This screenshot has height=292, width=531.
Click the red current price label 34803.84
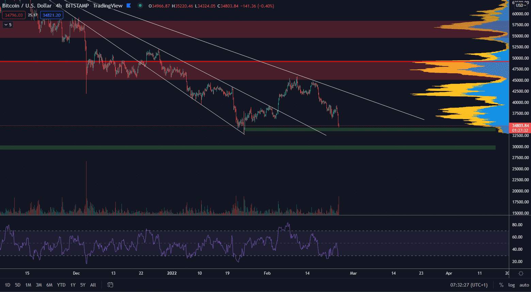520,126
